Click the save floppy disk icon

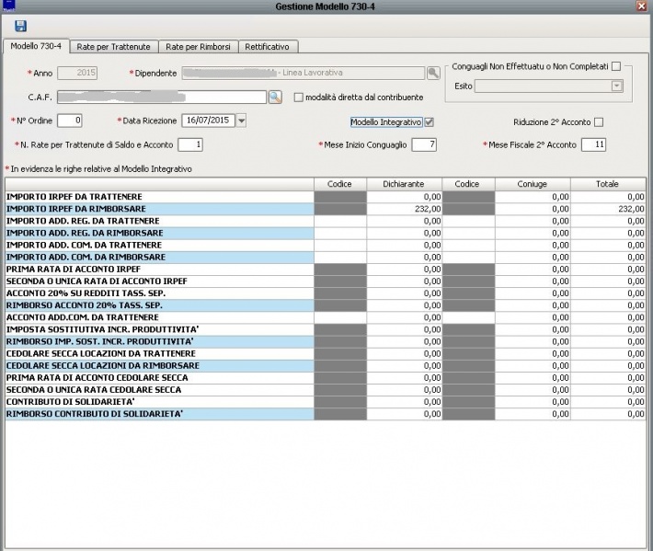click(x=20, y=27)
